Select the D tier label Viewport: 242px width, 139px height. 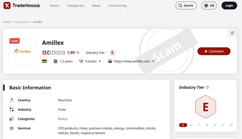191,125
